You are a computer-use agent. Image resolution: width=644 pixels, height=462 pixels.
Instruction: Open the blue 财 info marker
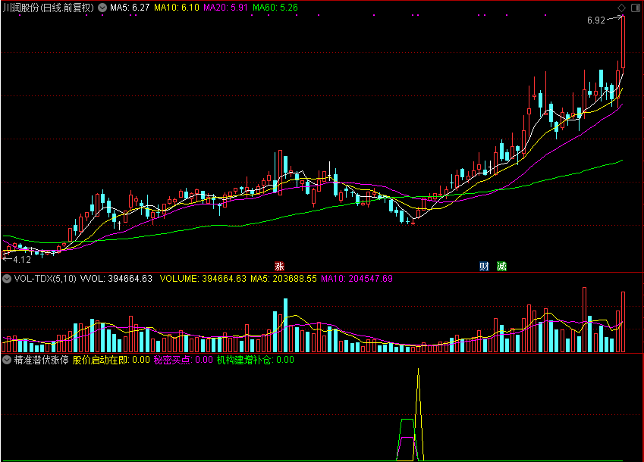[484, 267]
